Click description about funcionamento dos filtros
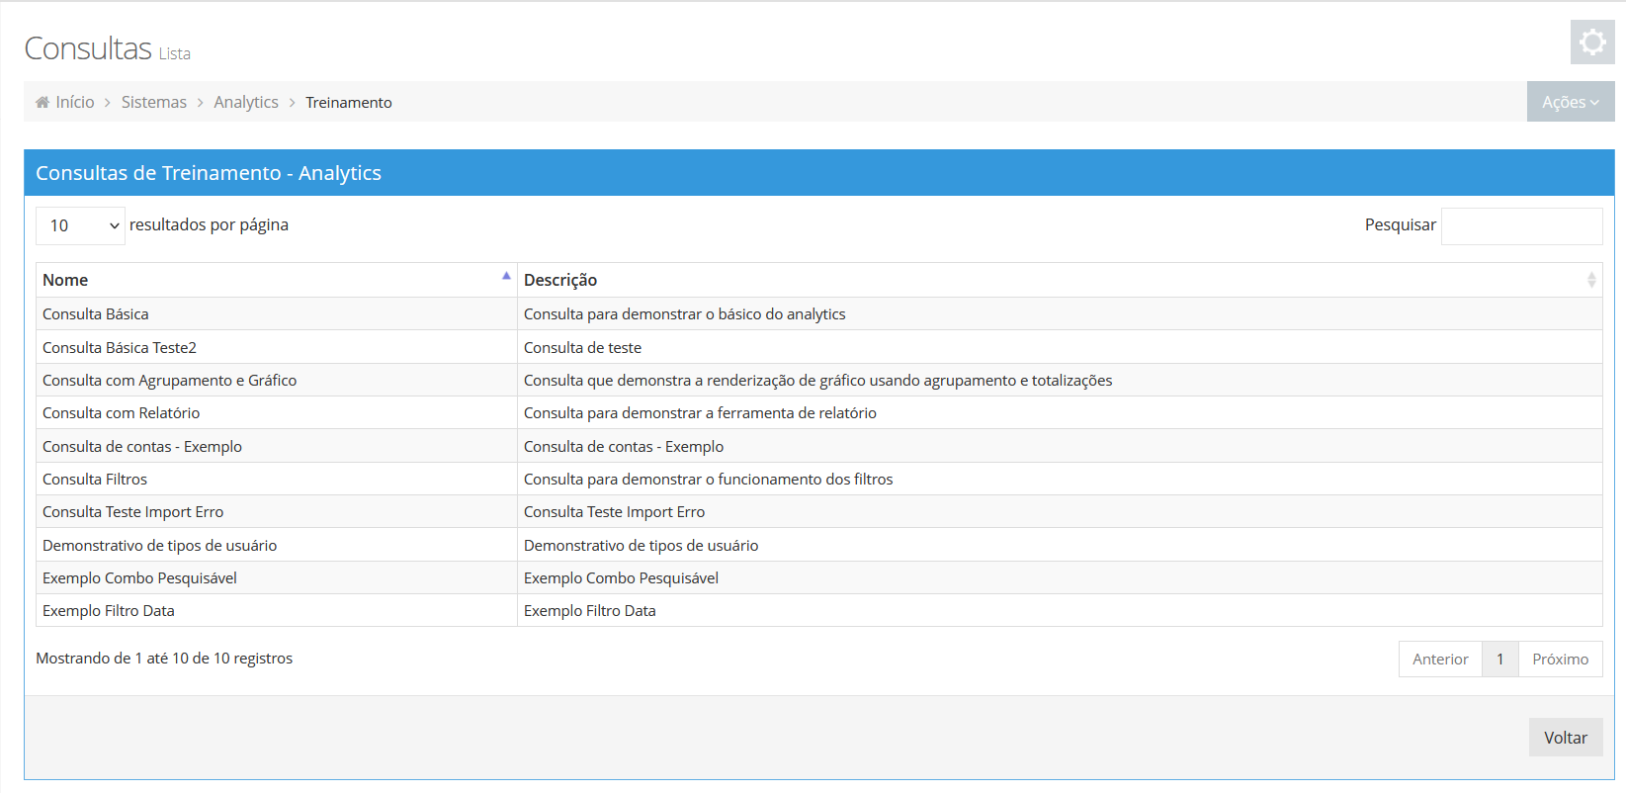 pos(708,480)
